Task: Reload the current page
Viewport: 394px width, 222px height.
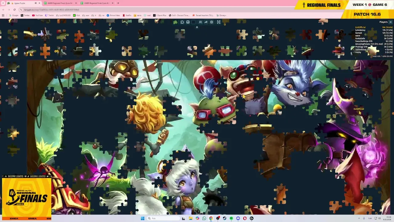Action: [x=14, y=10]
